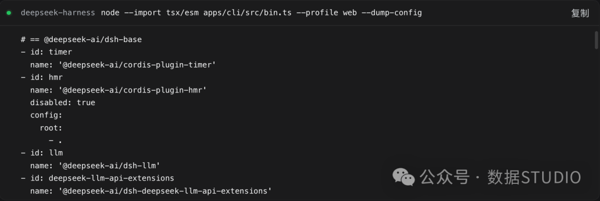Viewport: 600px width, 201px height.
Task: Click the vertical scrollbar thumb
Action: pos(596,40)
